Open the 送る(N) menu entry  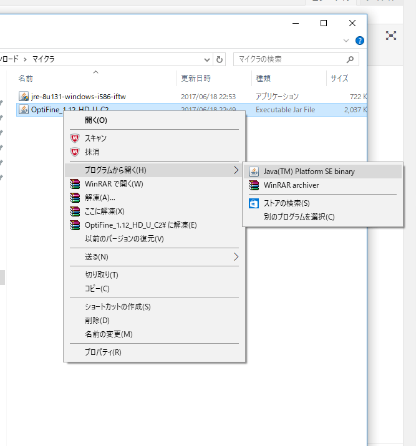tap(155, 257)
